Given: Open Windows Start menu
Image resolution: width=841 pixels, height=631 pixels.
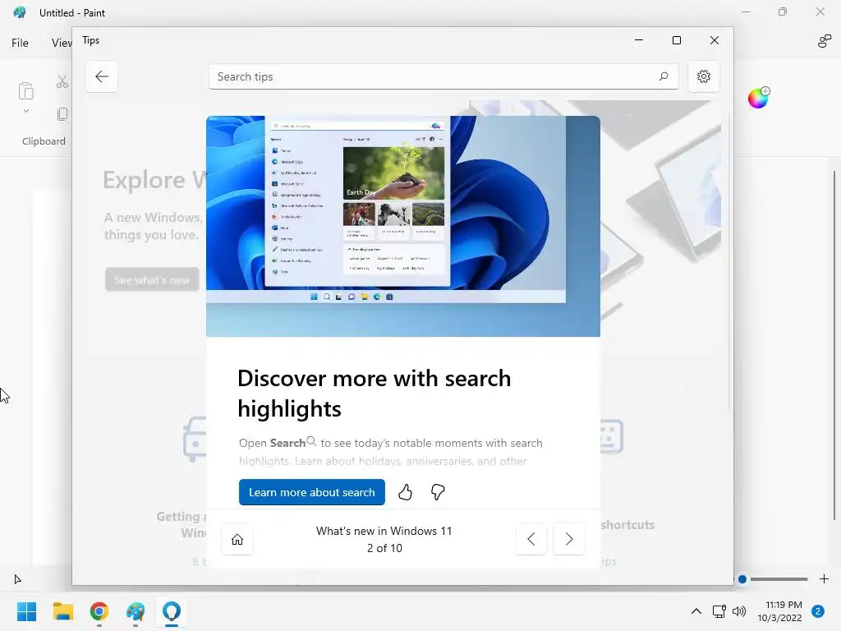Looking at the screenshot, I should (26, 611).
